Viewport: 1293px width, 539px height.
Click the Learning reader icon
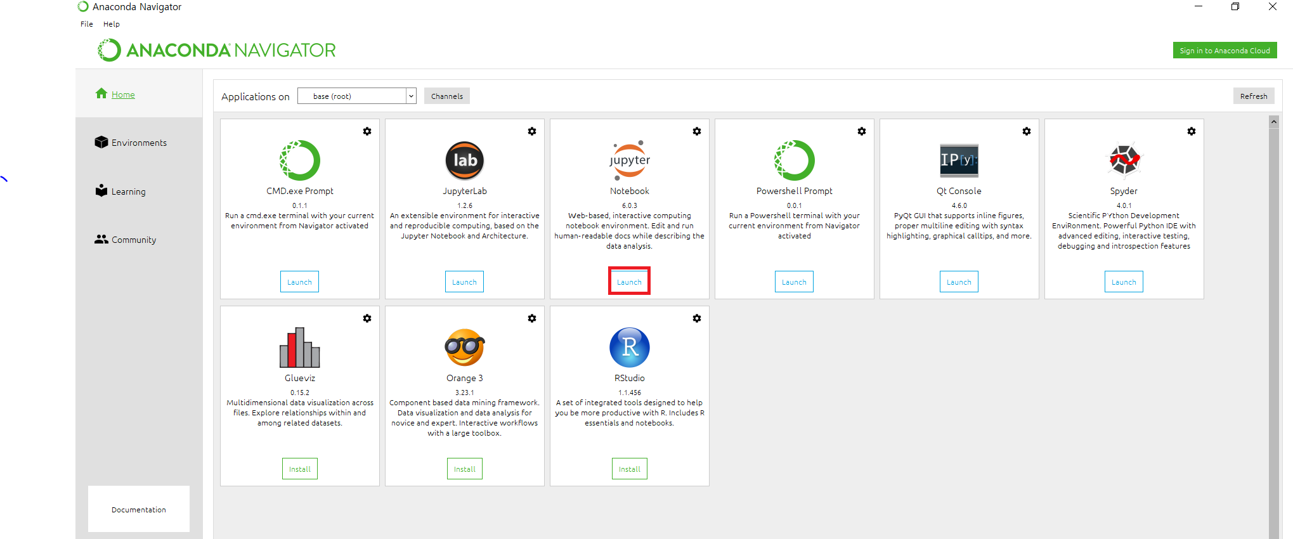(x=101, y=190)
